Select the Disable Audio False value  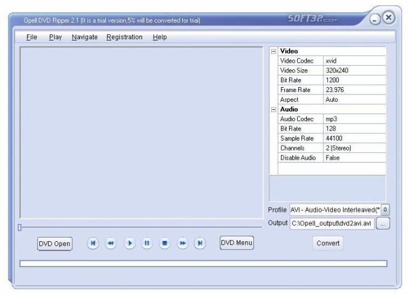pyautogui.click(x=354, y=158)
